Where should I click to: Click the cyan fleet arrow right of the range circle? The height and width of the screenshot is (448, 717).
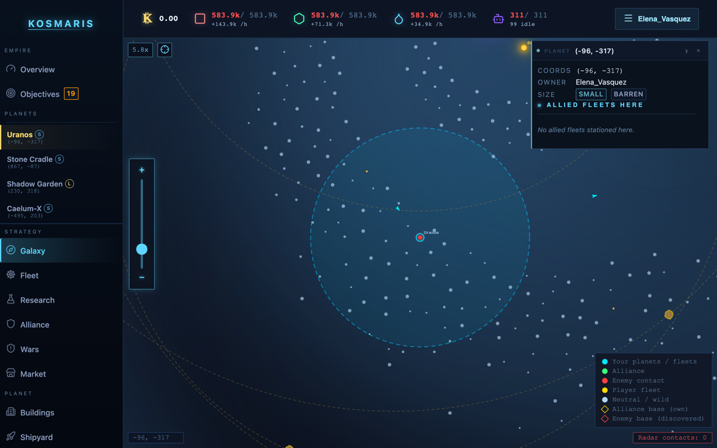(594, 196)
